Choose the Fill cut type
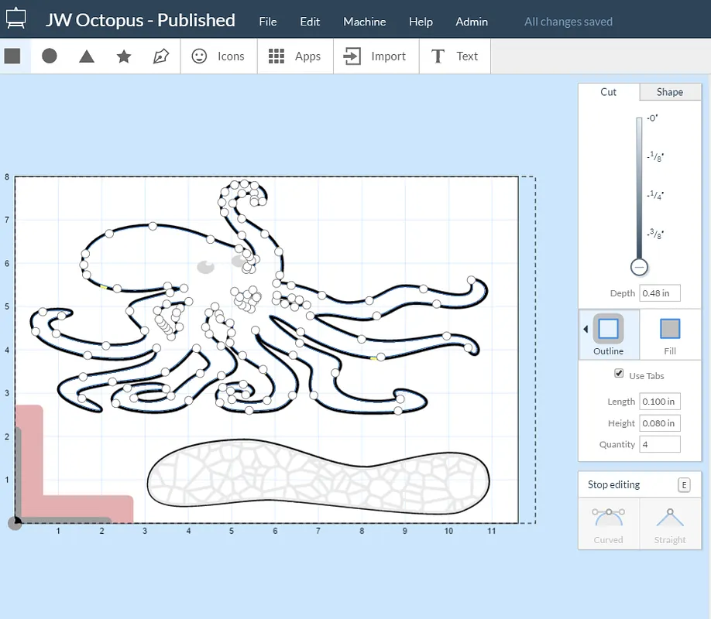This screenshot has height=619, width=711. [x=669, y=333]
